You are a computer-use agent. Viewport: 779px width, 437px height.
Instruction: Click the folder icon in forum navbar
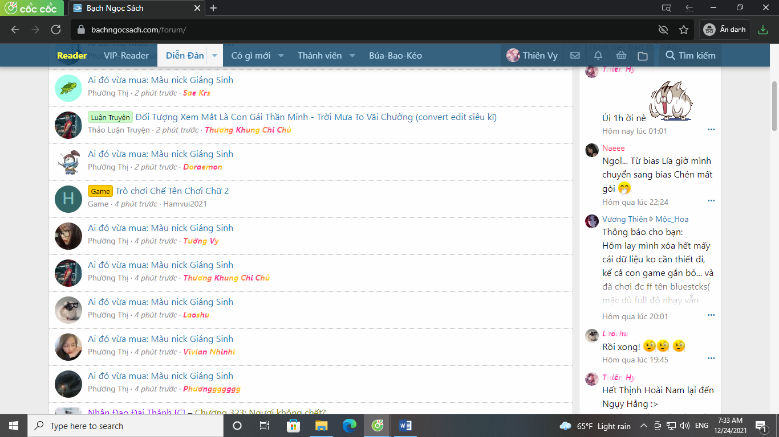click(x=643, y=56)
